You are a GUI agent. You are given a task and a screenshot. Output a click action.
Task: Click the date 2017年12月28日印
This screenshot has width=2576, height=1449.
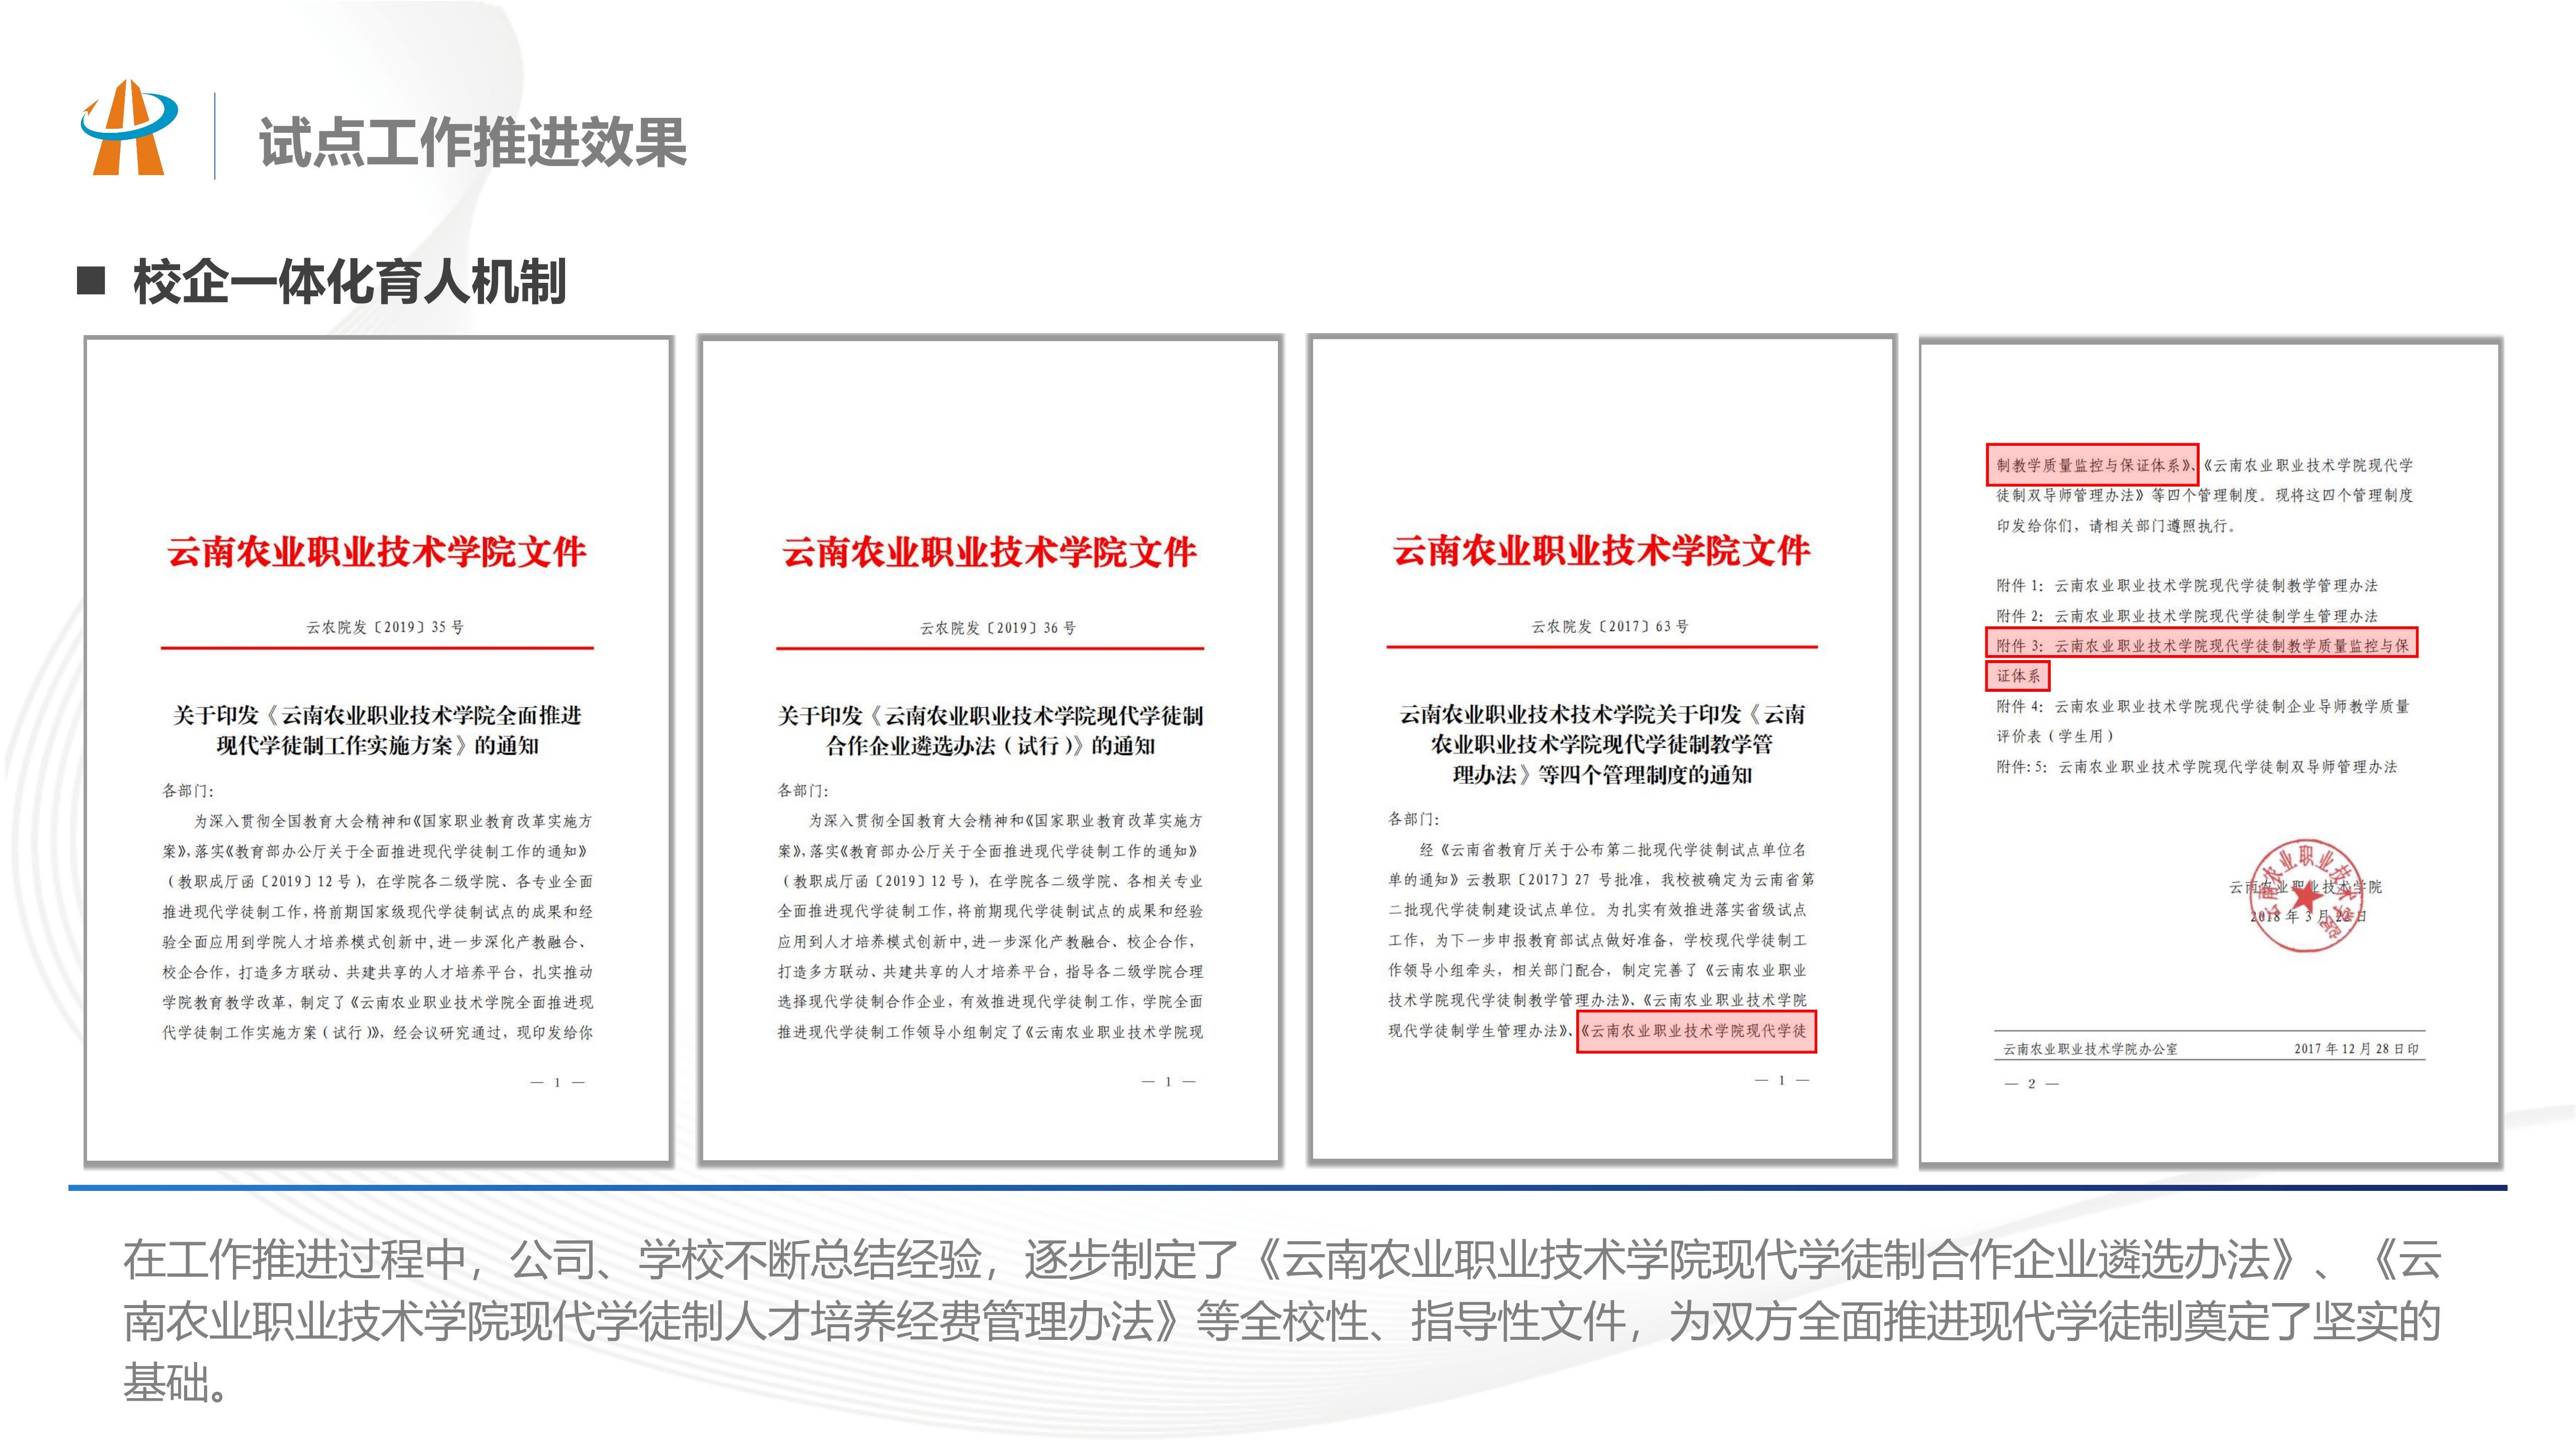(2356, 1049)
